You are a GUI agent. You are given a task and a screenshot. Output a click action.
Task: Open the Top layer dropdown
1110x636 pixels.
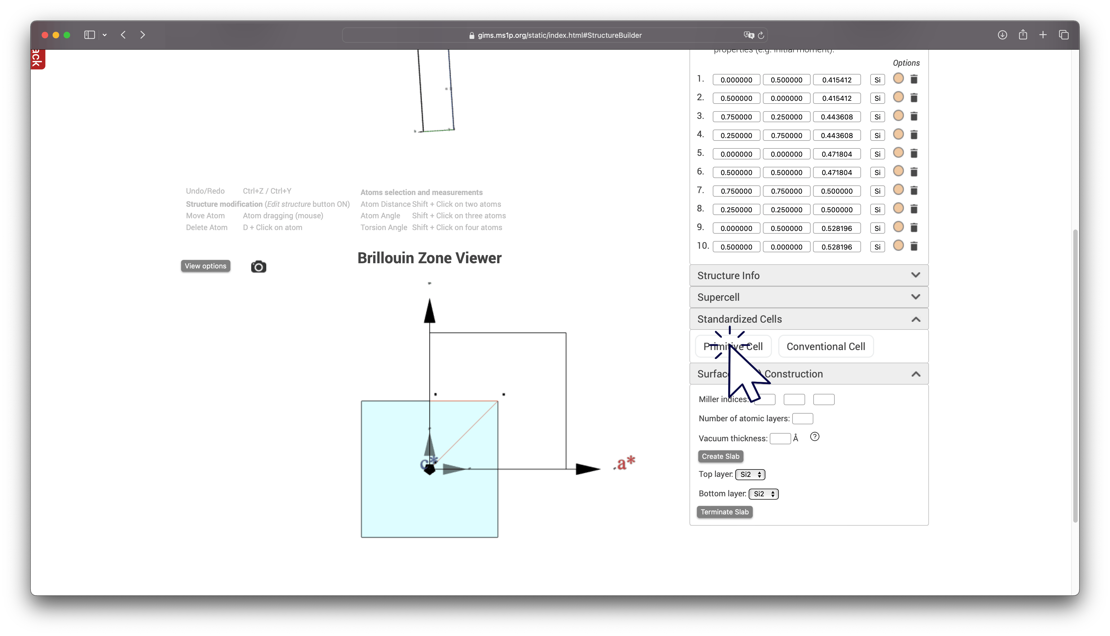(x=750, y=474)
